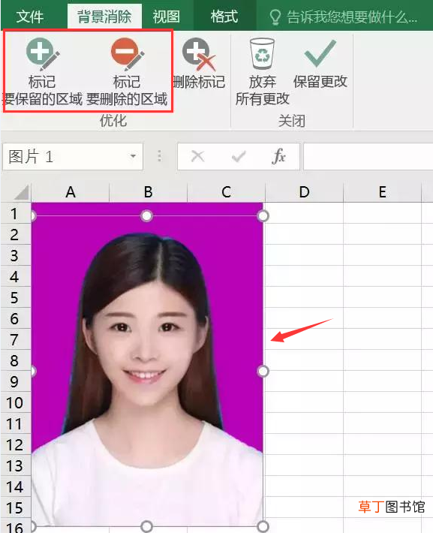The width and height of the screenshot is (433, 533).
Task: Select column D header
Action: point(304,192)
